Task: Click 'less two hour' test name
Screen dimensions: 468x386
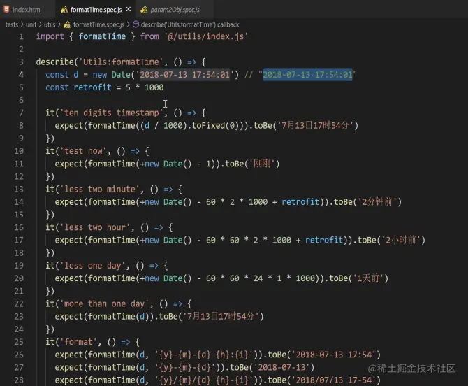Action: click(95, 227)
